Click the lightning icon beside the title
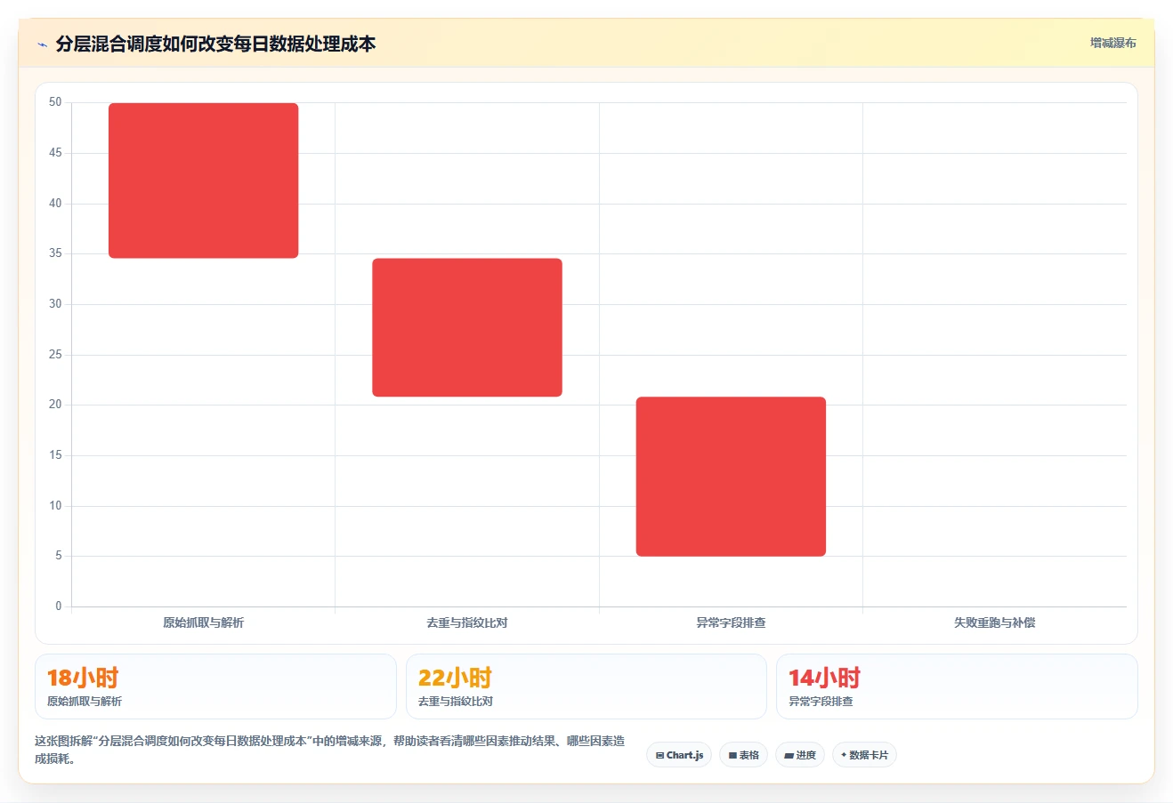The width and height of the screenshot is (1173, 803). point(42,44)
